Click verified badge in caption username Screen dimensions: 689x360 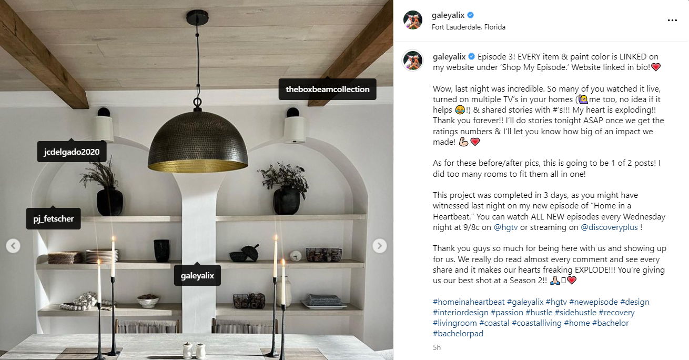pos(472,56)
